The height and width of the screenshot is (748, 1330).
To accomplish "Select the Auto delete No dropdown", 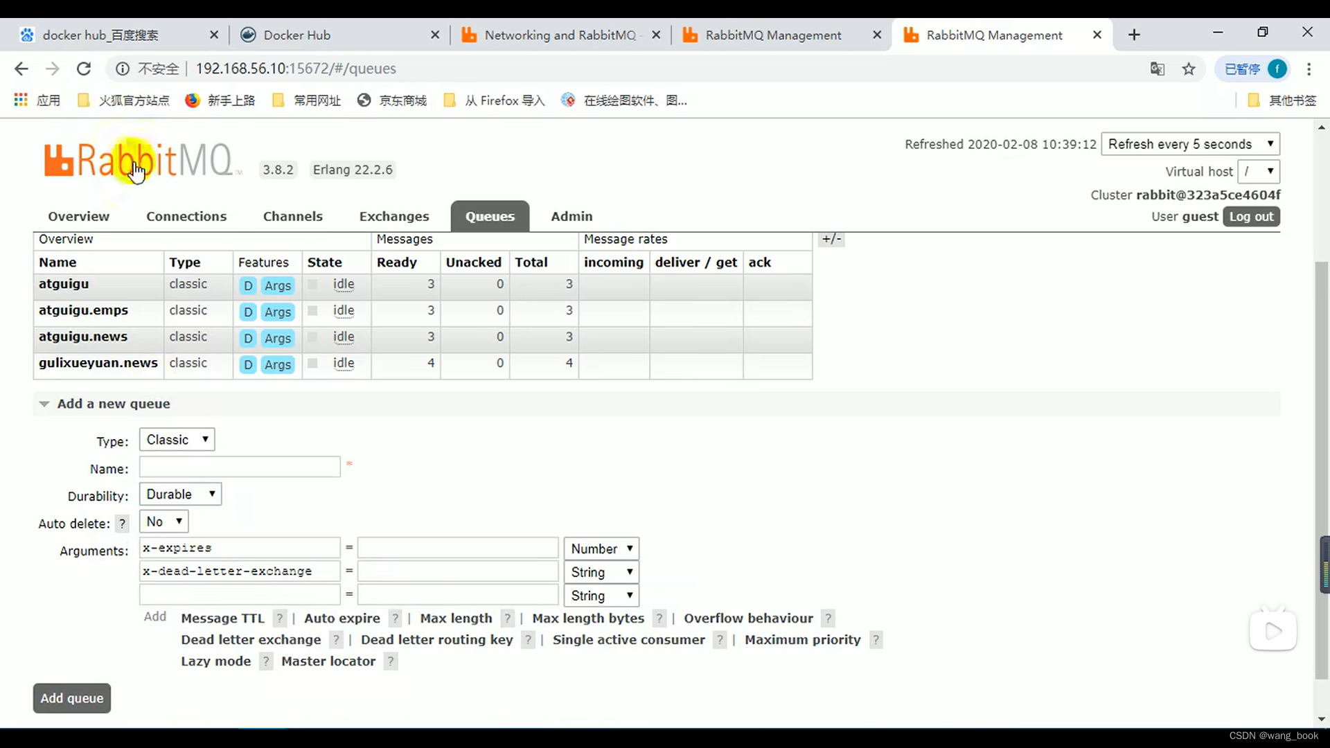I will (163, 522).
